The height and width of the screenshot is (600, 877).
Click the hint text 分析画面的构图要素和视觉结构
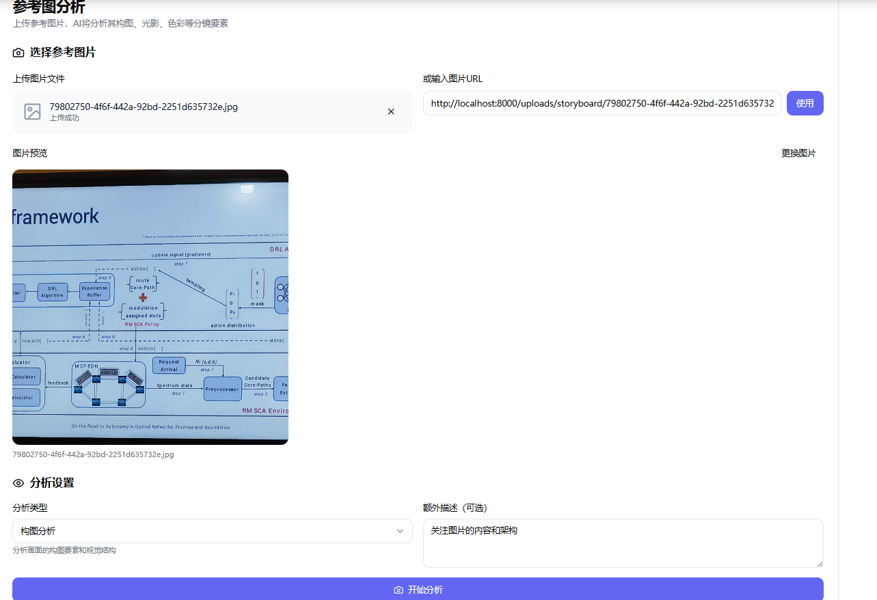pos(64,550)
